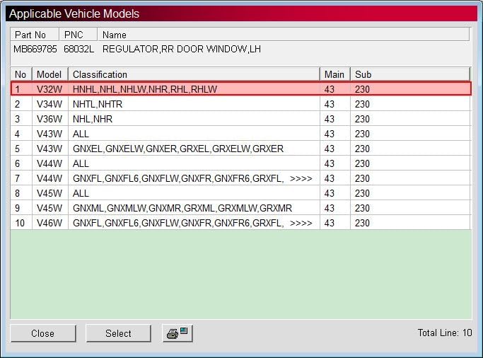Select row 3 with classification NHL,NHR
Image resolution: width=483 pixels, height=358 pixels.
coord(241,119)
